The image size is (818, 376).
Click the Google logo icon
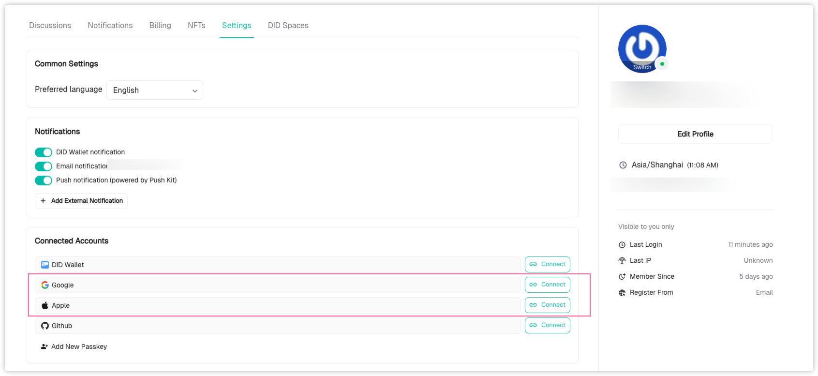tap(45, 285)
